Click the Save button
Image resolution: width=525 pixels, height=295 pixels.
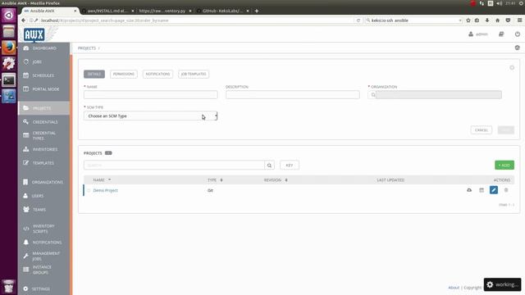[505, 130]
